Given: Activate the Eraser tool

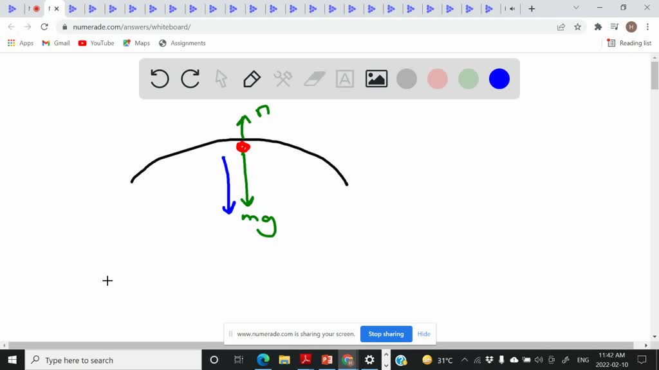Looking at the screenshot, I should pos(314,78).
